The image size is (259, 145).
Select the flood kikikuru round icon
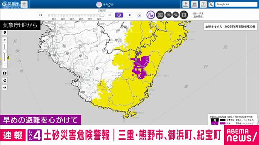tap(168, 15)
